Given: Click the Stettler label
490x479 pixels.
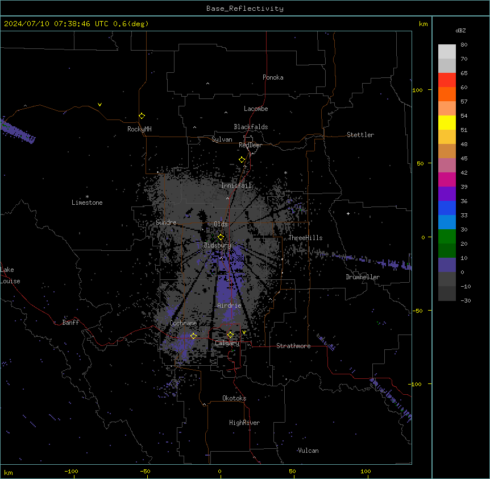Looking at the screenshot, I should point(360,135).
